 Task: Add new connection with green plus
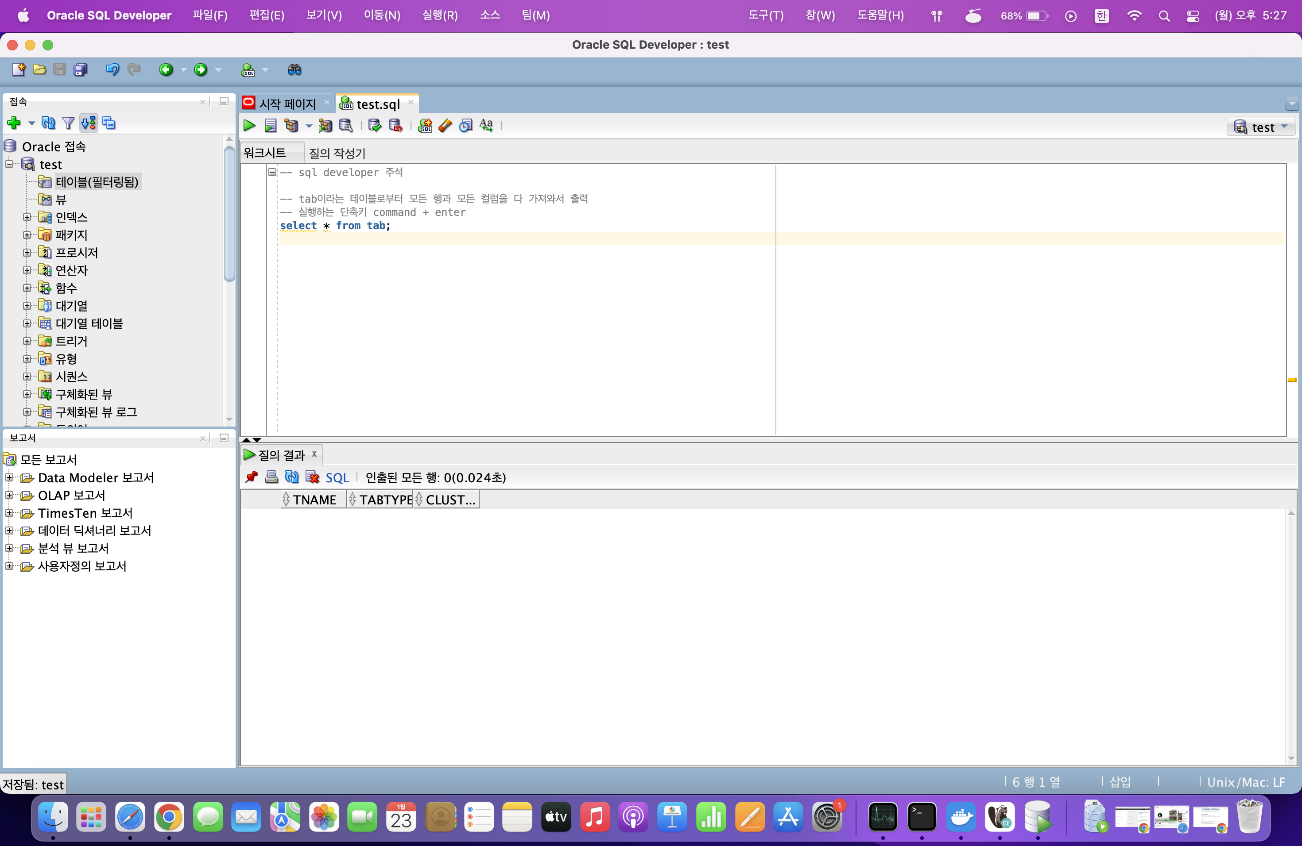coord(14,123)
